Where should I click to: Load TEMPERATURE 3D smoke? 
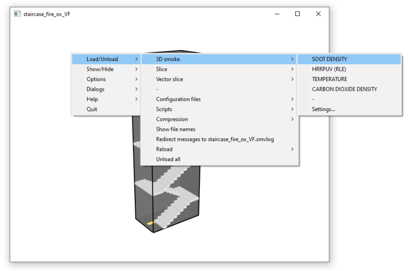point(349,79)
